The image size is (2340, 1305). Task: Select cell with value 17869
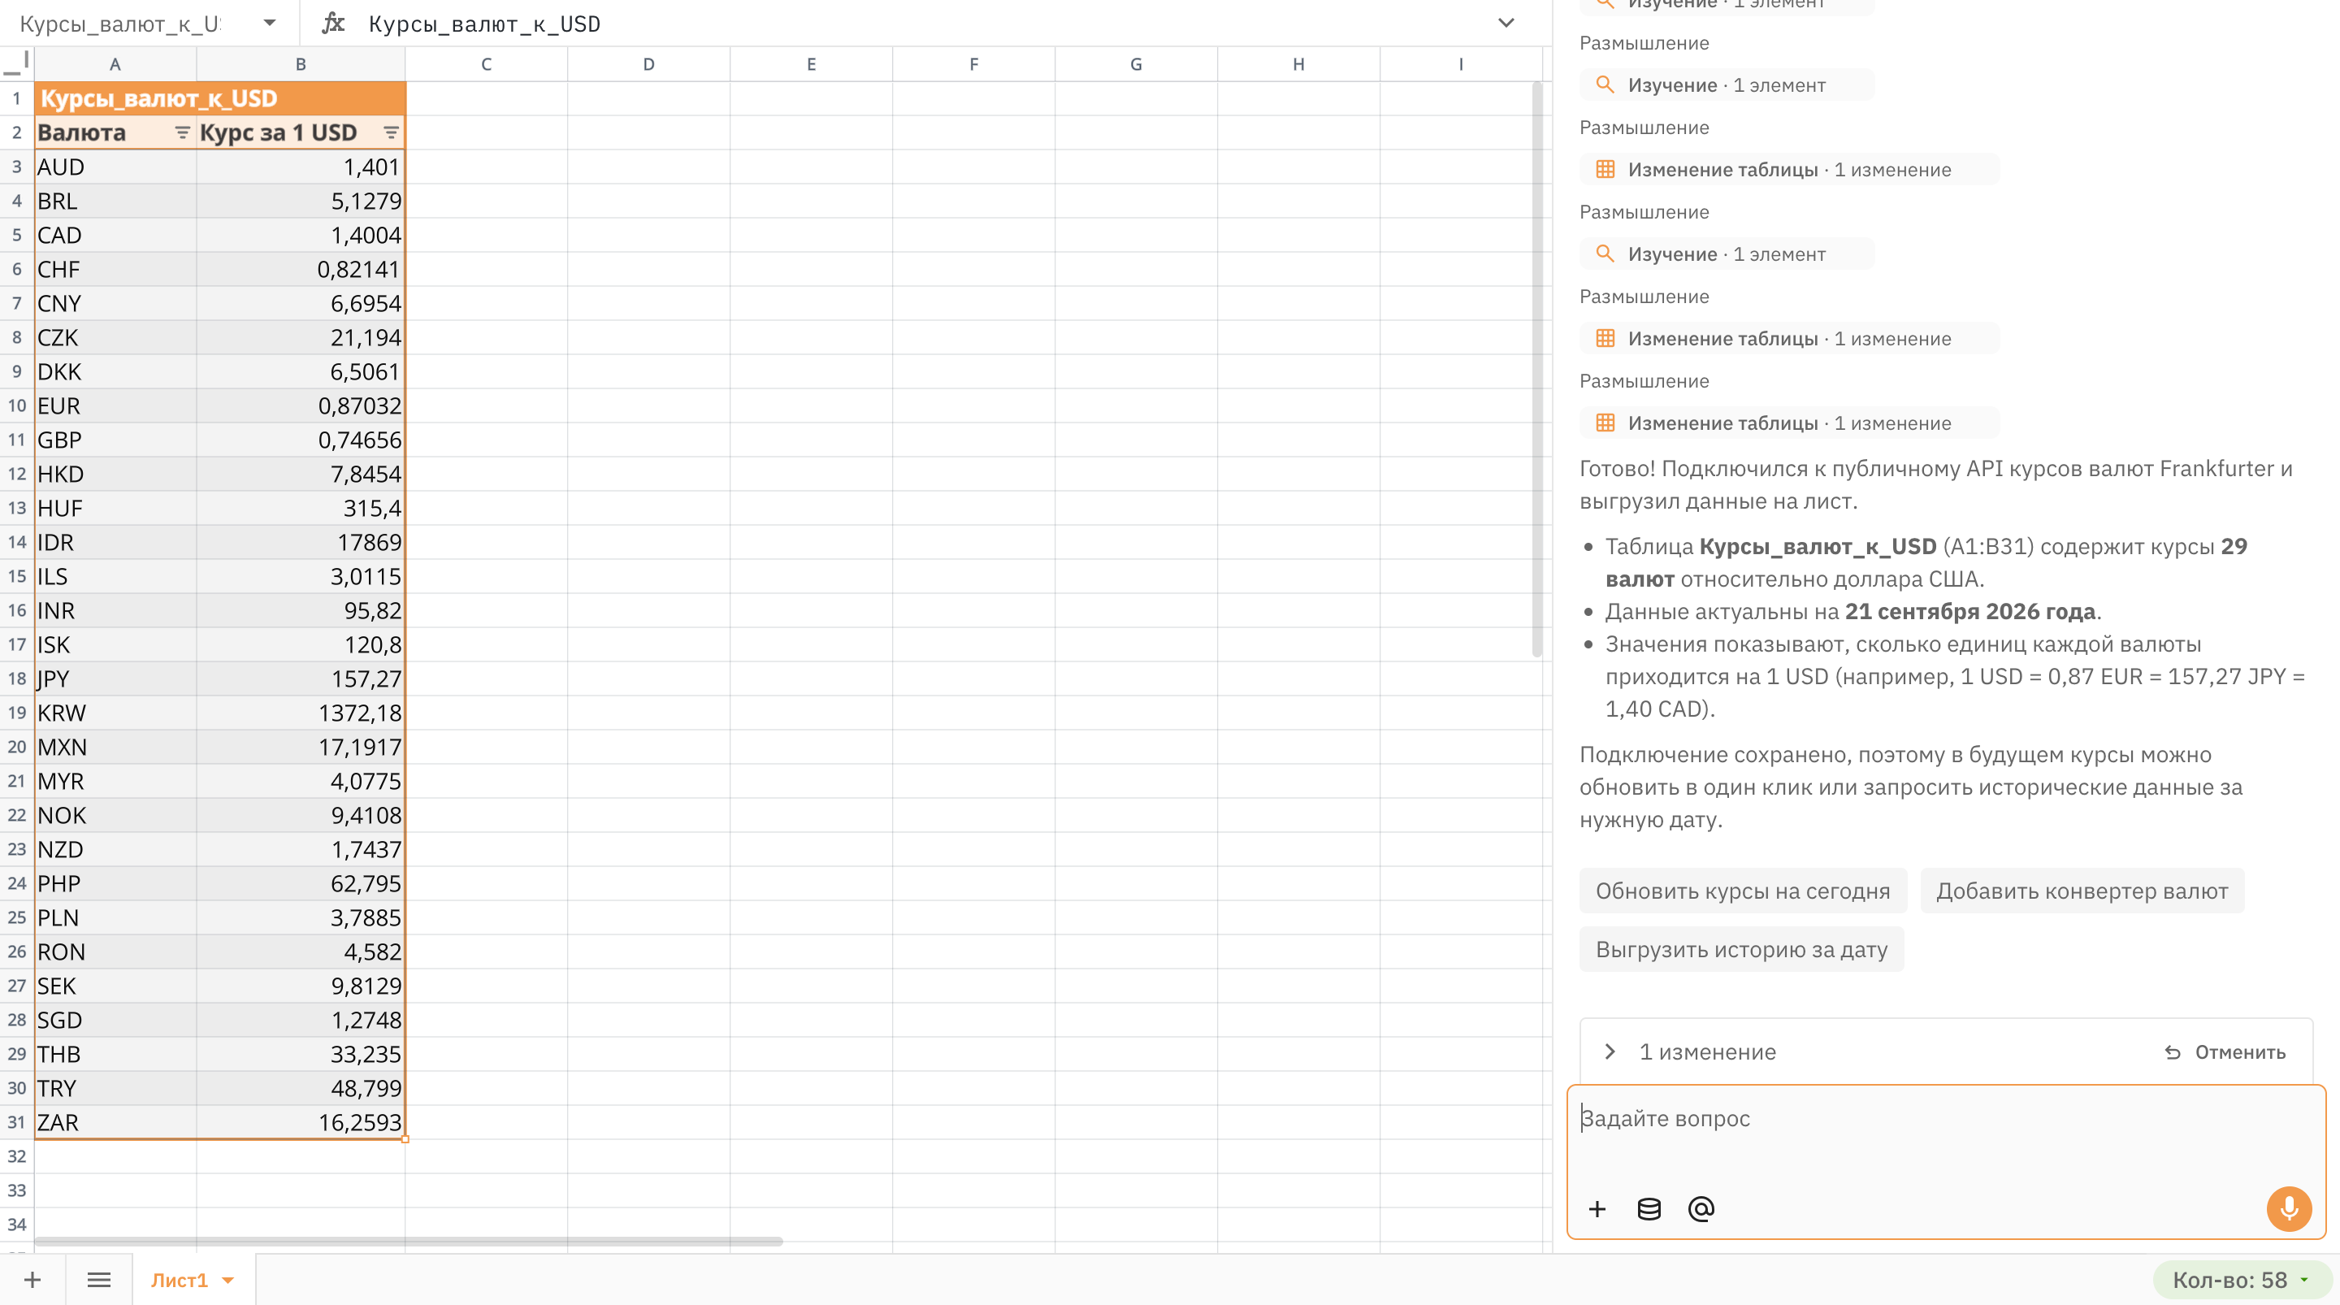tap(301, 543)
